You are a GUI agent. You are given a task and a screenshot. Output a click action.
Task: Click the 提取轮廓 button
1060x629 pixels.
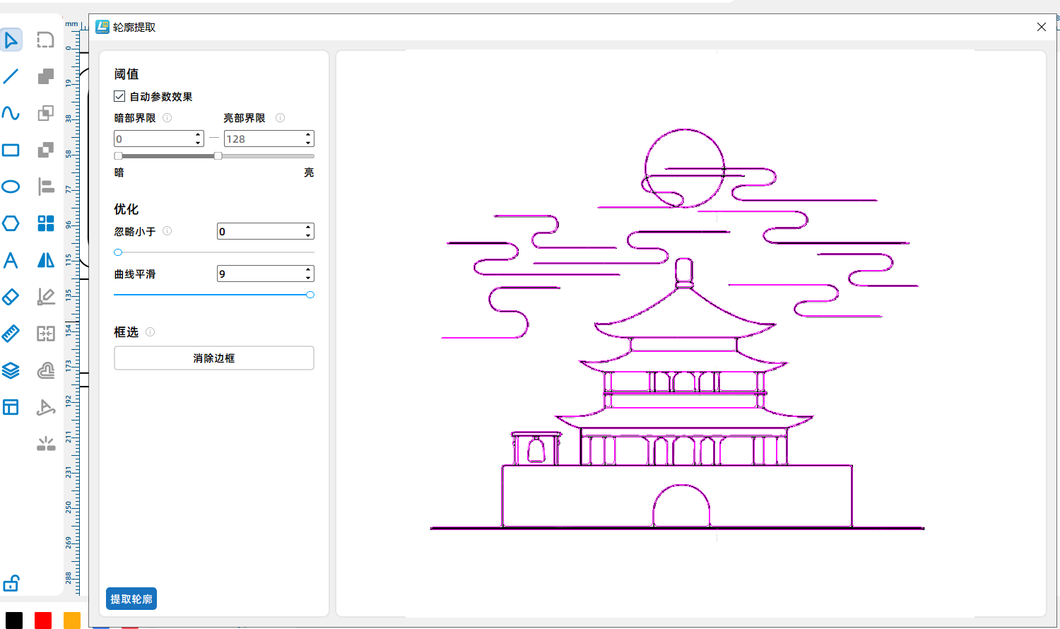[x=131, y=599]
